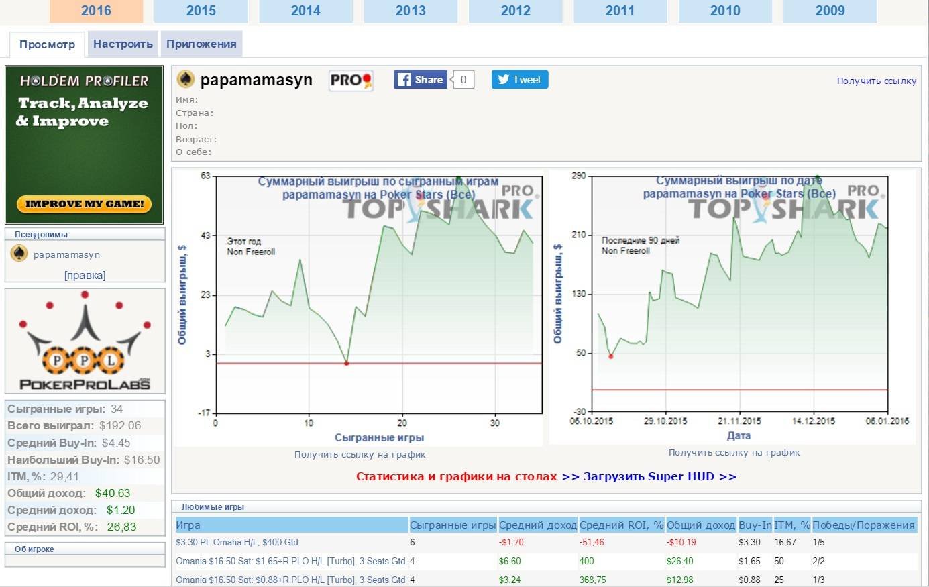Image resolution: width=929 pixels, height=587 pixels.
Task: Follow the Загрузить Super HUD link
Action: tap(649, 476)
